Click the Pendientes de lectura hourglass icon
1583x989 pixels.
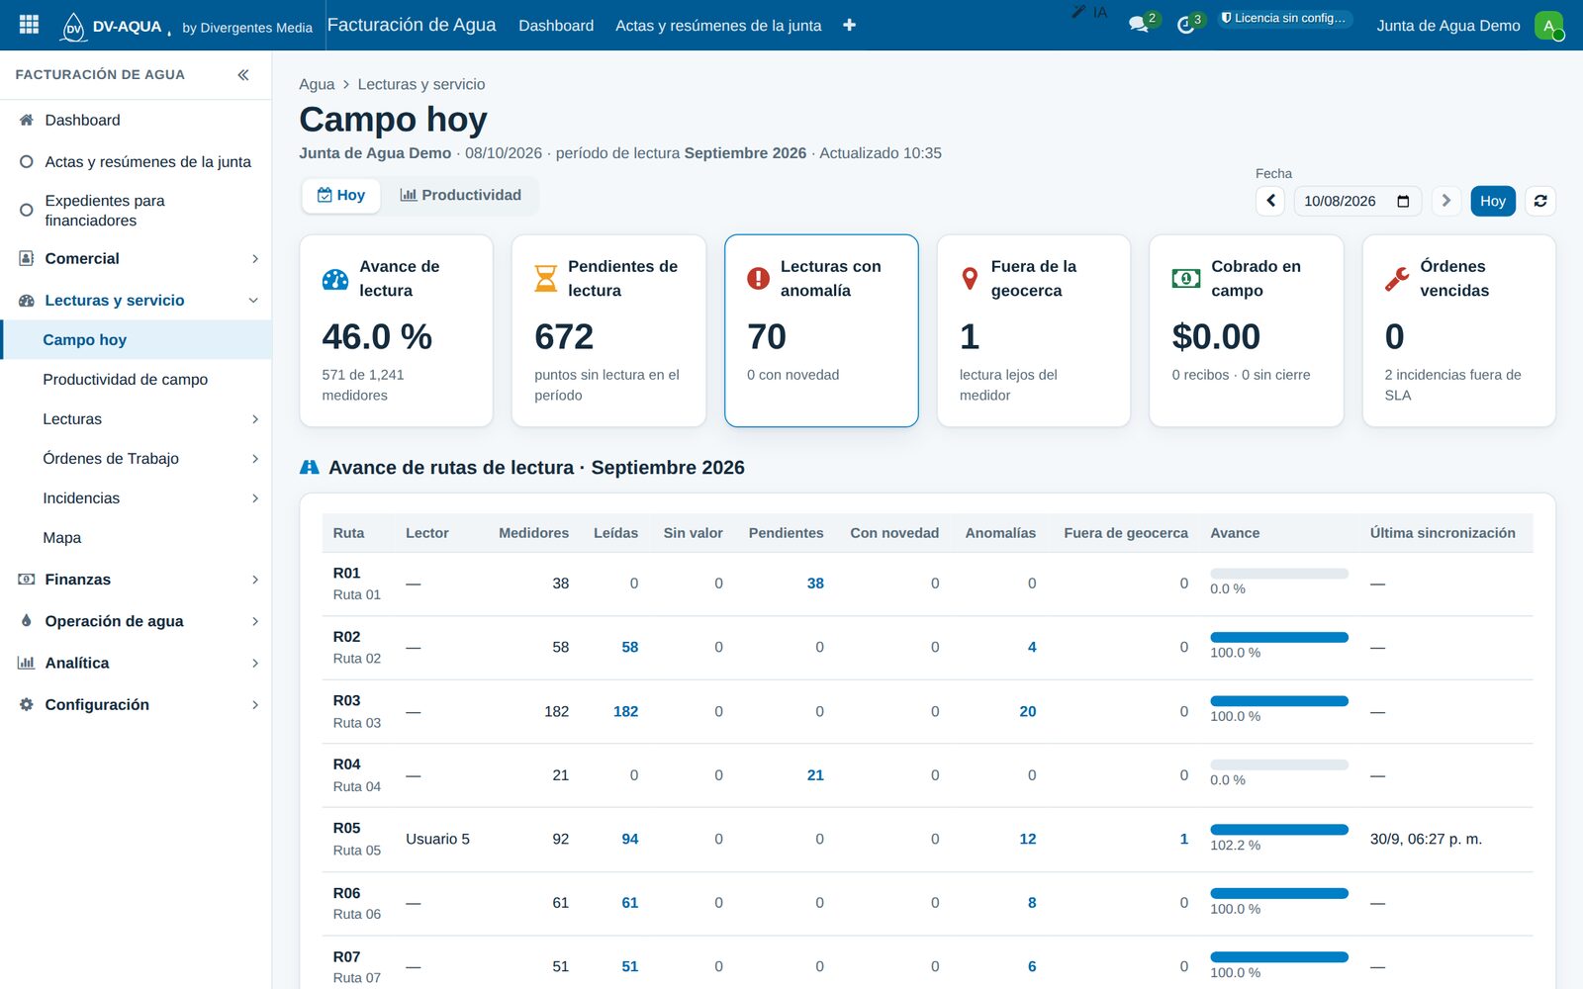pyautogui.click(x=545, y=279)
